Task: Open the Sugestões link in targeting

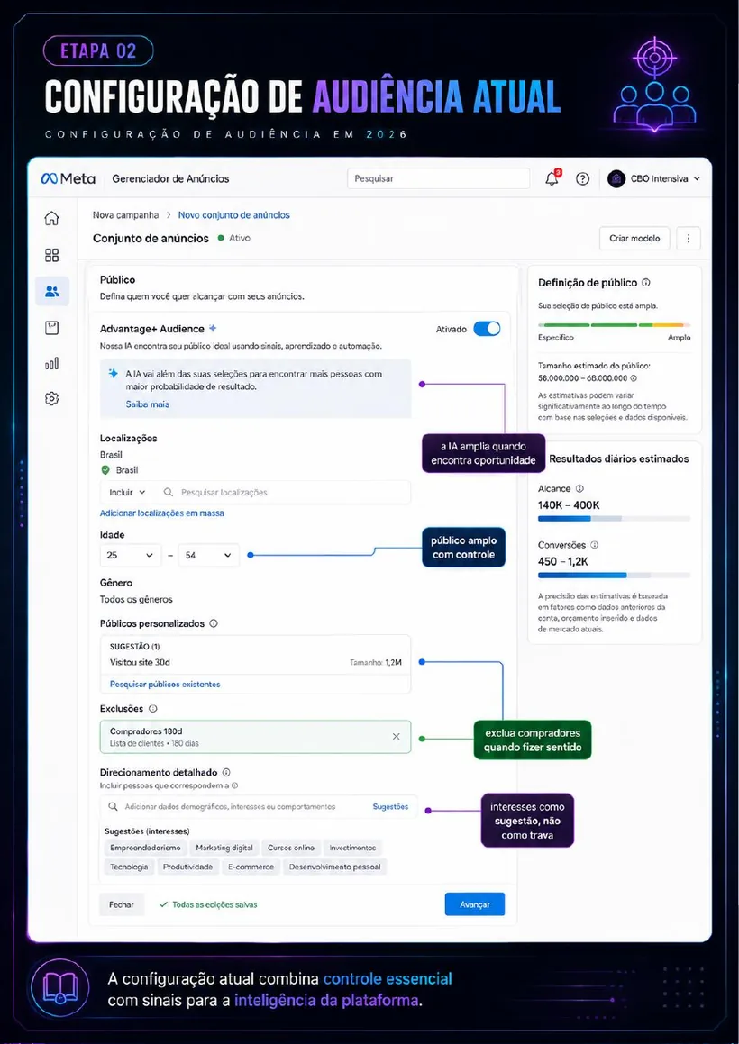Action: tap(390, 806)
